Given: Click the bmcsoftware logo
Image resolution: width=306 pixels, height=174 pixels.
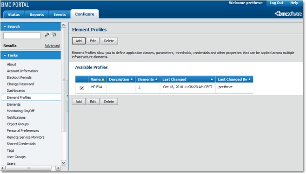Looking at the screenshot, I should (288, 13).
